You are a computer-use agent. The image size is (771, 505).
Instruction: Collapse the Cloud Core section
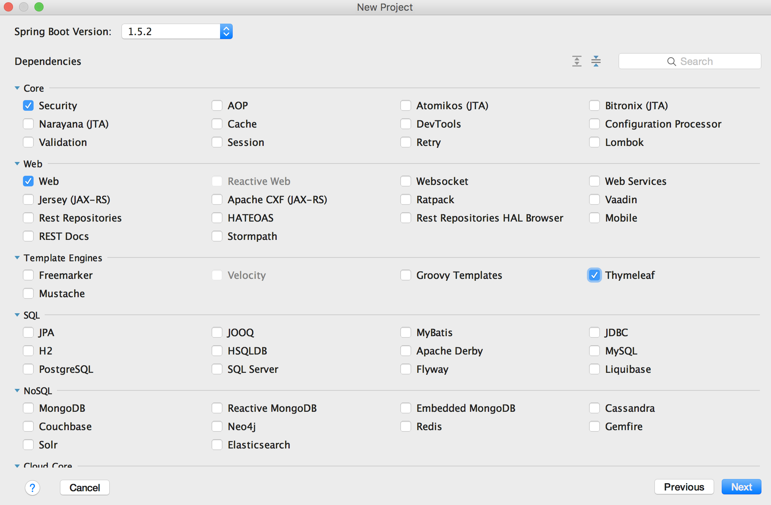(x=17, y=466)
